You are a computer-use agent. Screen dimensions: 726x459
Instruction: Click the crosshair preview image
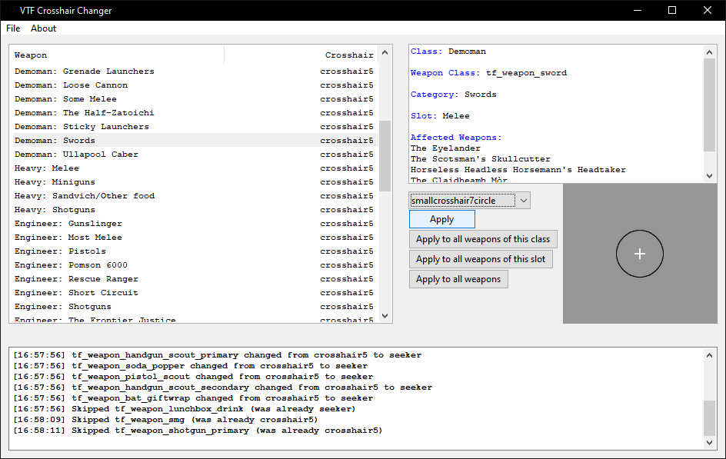point(640,254)
